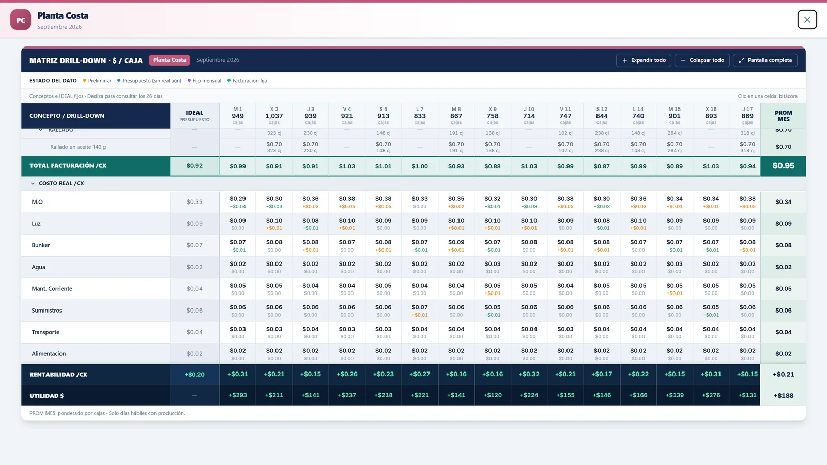The width and height of the screenshot is (827, 465).
Task: Open the +$276 utilidad cell
Action: pyautogui.click(x=711, y=395)
